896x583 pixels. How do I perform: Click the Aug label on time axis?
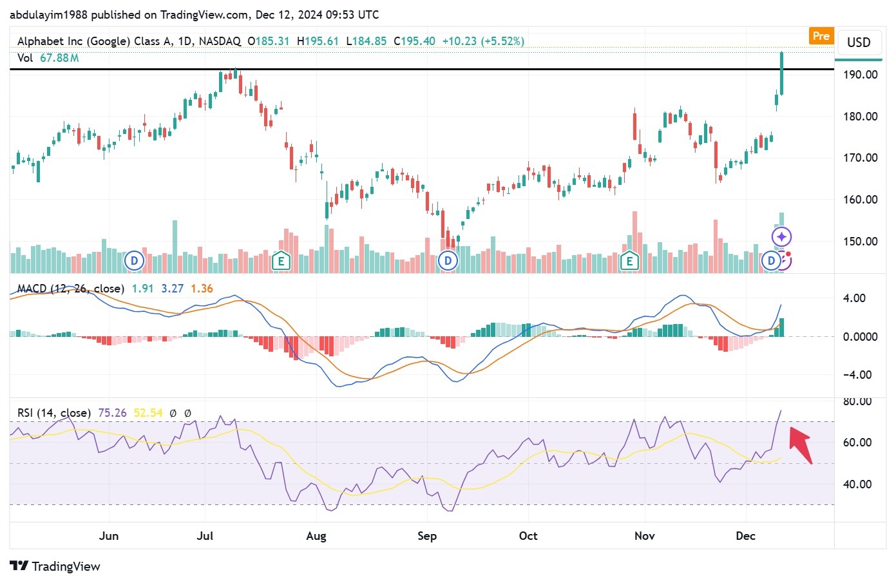pos(316,536)
